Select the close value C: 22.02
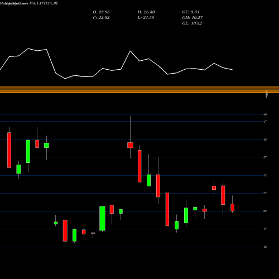 point(101,18)
